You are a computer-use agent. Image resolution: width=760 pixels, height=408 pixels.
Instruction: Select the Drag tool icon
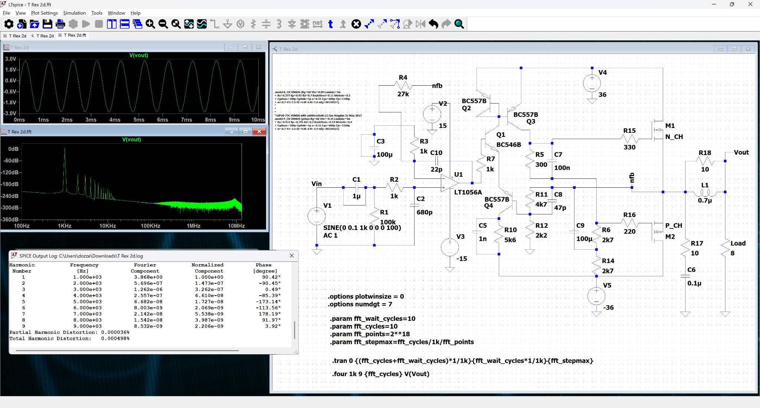[395, 24]
